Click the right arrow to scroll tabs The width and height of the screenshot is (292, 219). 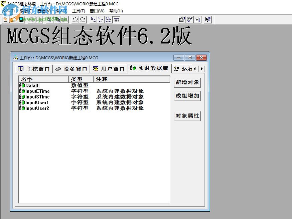202,69
